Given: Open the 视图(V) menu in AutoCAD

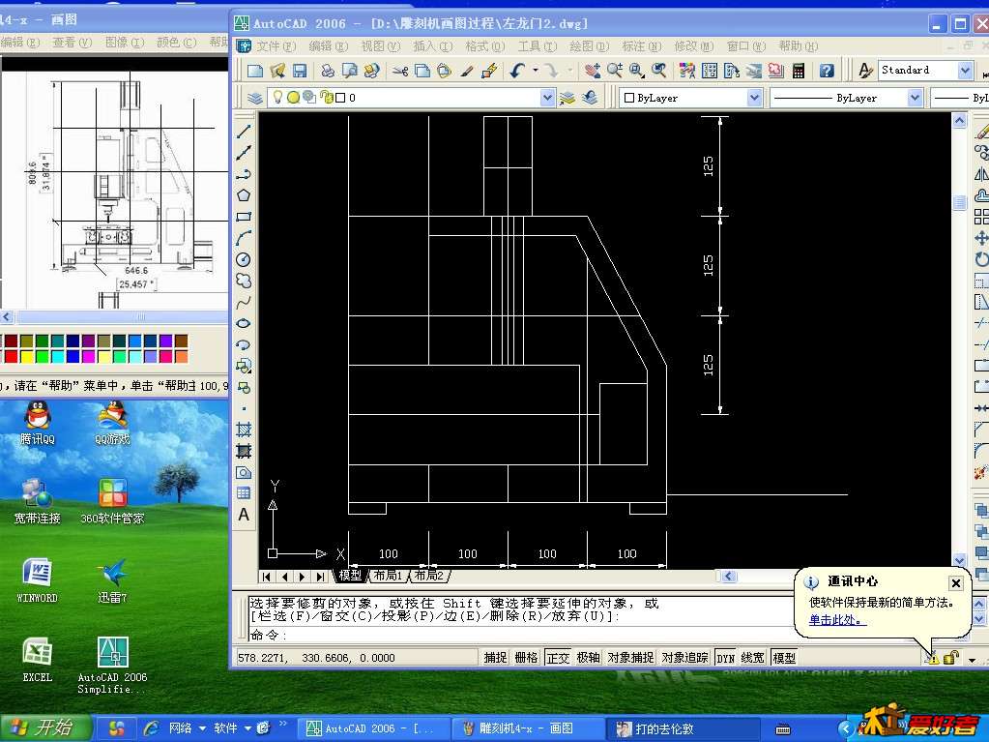Looking at the screenshot, I should click(380, 46).
